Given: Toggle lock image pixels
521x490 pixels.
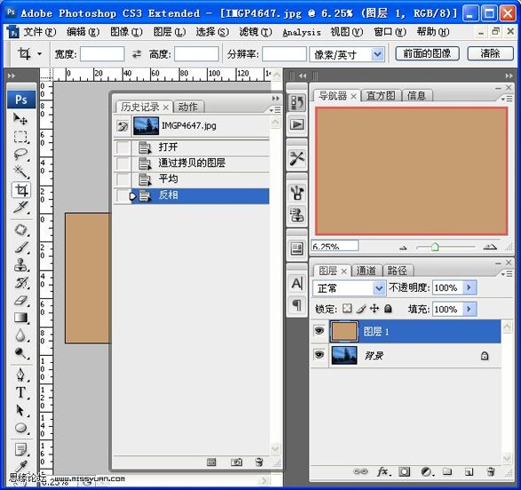Looking at the screenshot, I should tap(361, 309).
